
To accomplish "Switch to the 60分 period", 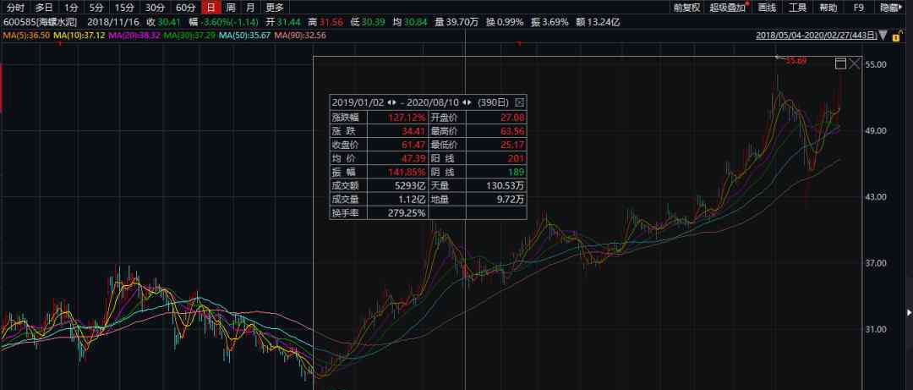I will 185,7.
